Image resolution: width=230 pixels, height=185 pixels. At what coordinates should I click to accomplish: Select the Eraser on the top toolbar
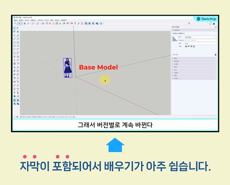click(x=25, y=23)
